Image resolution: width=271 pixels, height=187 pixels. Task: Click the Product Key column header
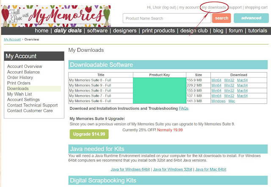[x=160, y=75]
